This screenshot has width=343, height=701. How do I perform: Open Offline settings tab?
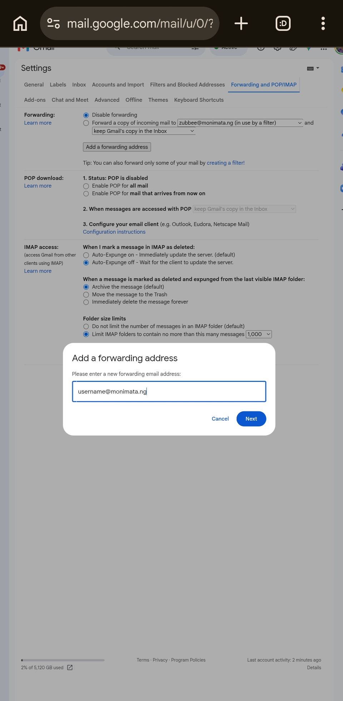click(x=134, y=100)
